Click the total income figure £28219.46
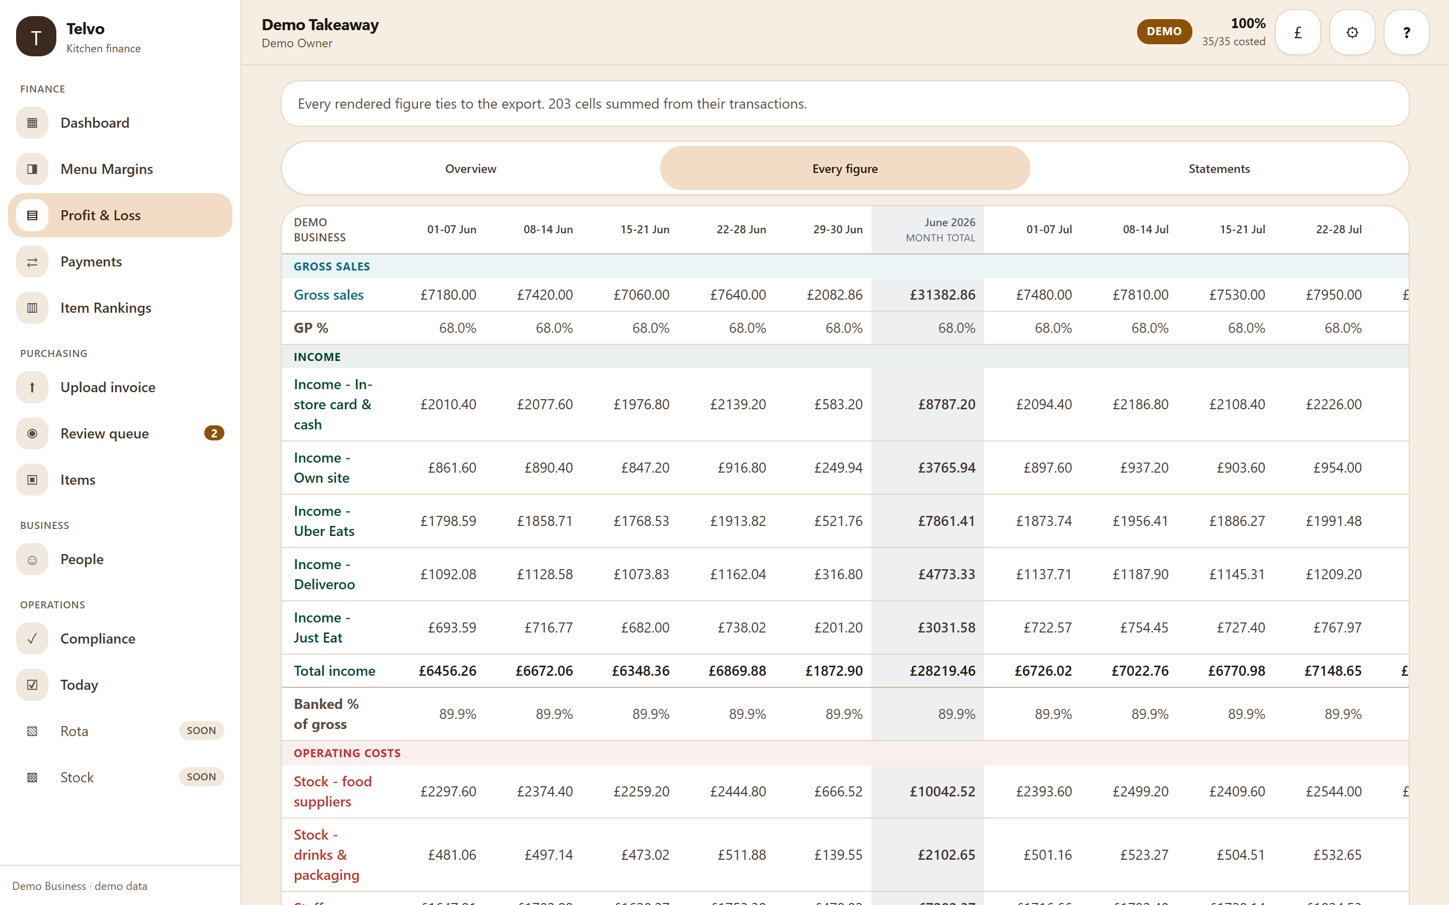This screenshot has height=905, width=1449. pos(942,671)
